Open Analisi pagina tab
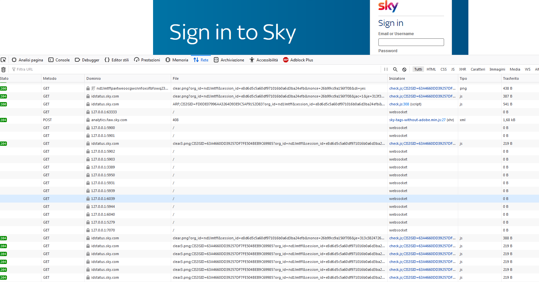 (x=28, y=60)
